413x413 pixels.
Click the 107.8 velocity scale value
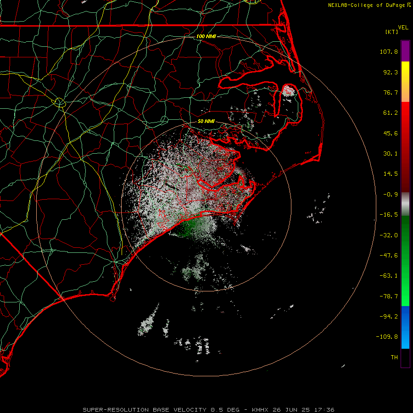(x=389, y=51)
